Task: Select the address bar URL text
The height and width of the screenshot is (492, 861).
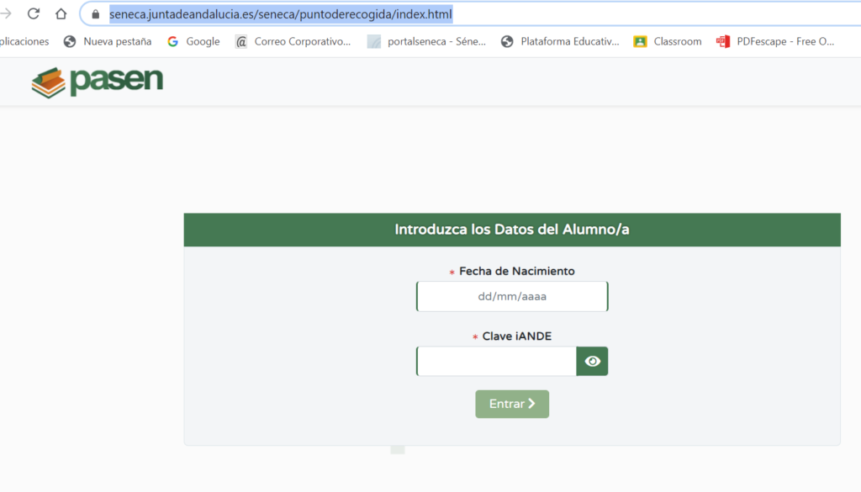Action: tap(281, 14)
